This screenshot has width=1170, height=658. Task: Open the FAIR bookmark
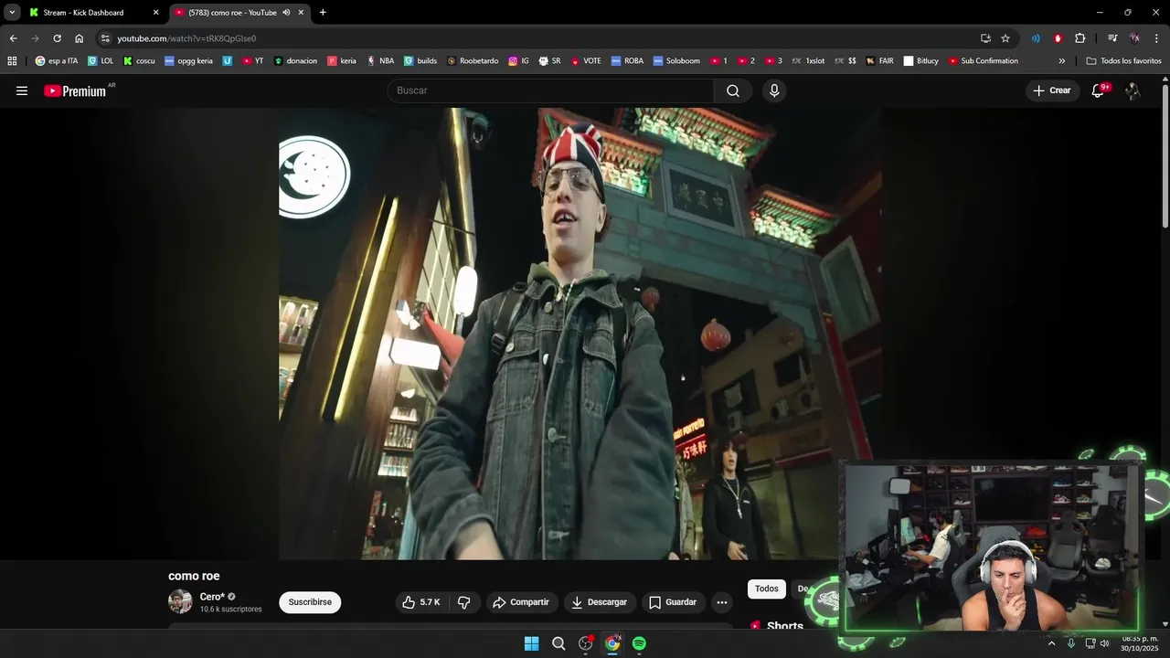(x=880, y=61)
